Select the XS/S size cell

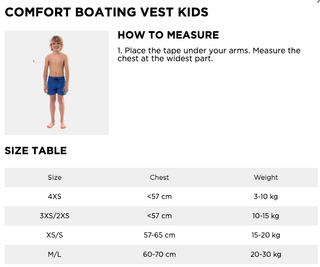[54, 235]
